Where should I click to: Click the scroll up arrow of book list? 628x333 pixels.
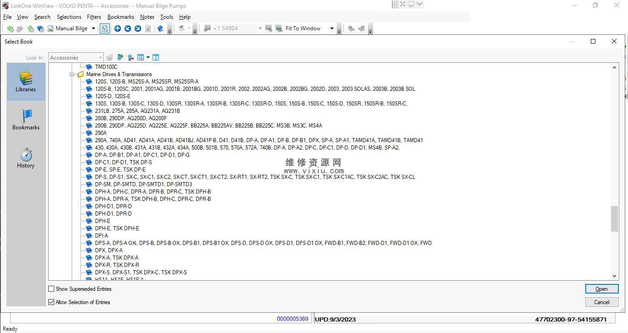pyautogui.click(x=615, y=67)
